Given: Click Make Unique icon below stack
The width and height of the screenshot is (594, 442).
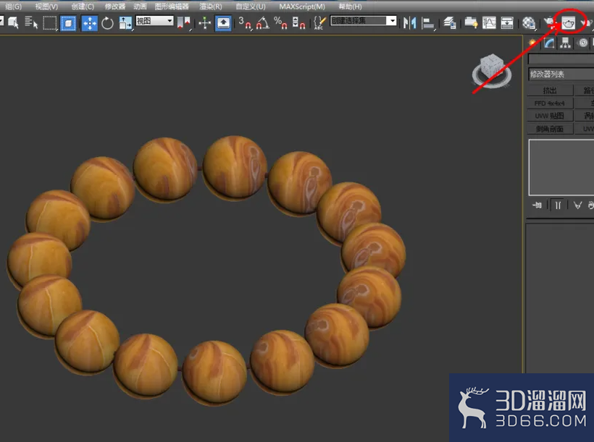Looking at the screenshot, I should coord(577,205).
